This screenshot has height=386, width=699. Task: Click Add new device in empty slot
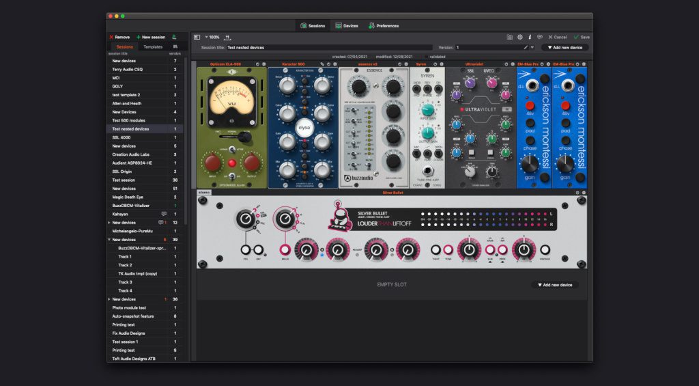(x=554, y=284)
